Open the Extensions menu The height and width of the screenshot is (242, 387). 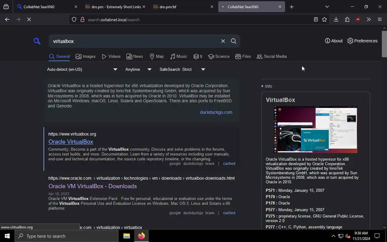(x=347, y=19)
